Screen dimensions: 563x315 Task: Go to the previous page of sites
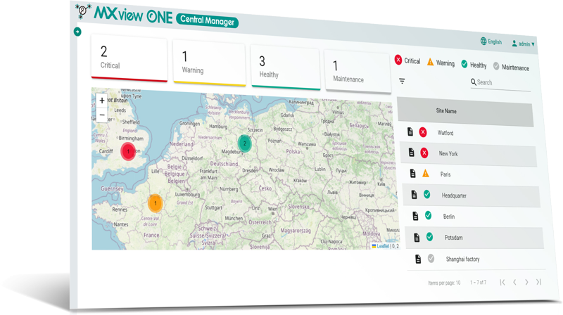(515, 283)
